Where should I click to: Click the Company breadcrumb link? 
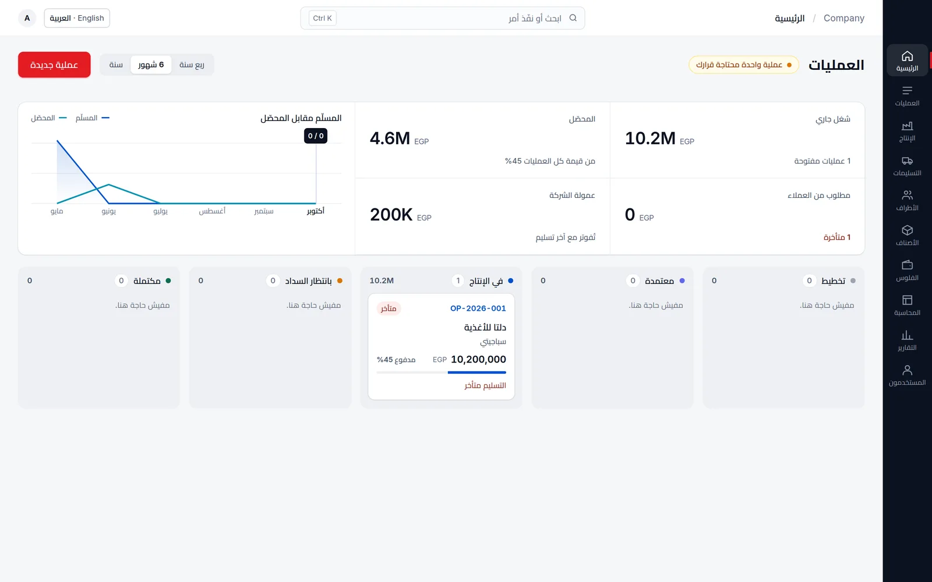coord(843,18)
